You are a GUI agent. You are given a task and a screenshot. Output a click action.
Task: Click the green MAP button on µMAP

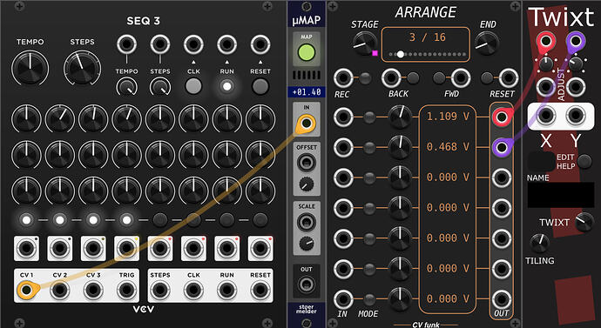tap(307, 53)
